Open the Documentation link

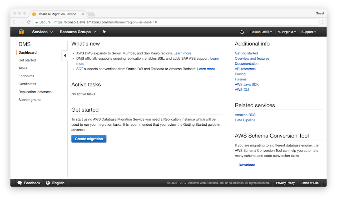click(247, 64)
